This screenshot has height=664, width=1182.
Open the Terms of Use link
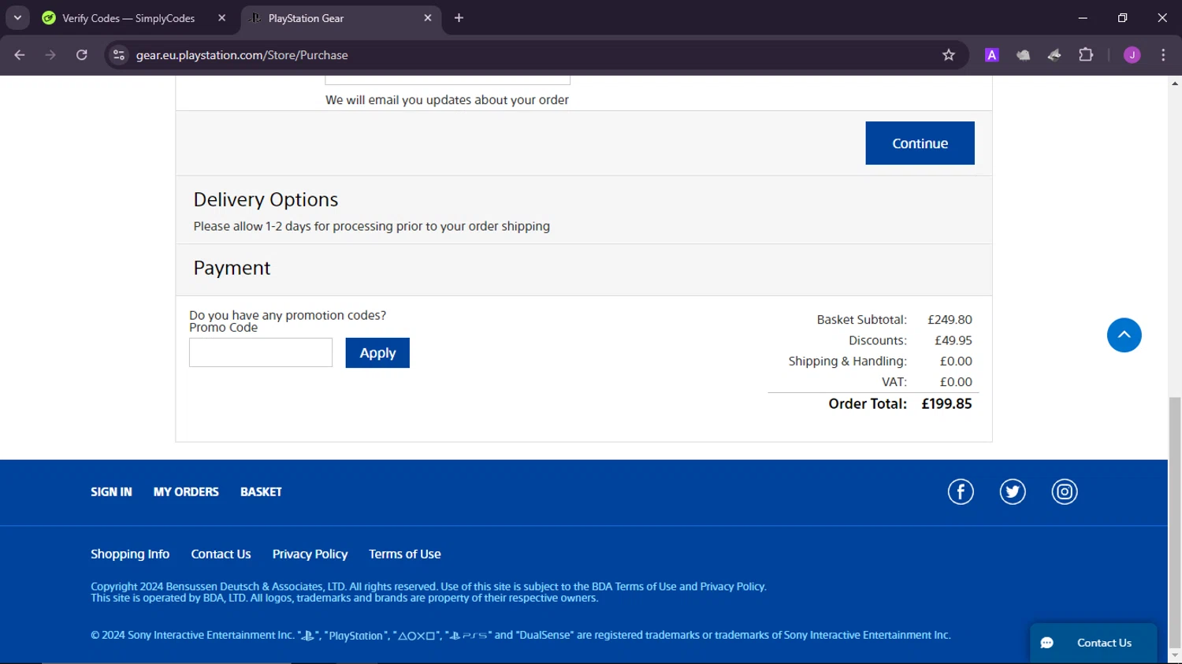tap(405, 555)
